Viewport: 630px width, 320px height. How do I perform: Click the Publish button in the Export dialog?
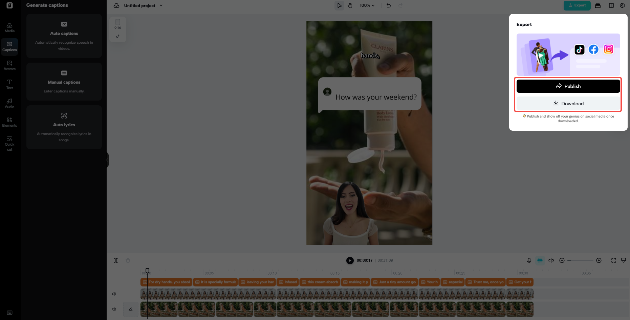click(x=568, y=86)
